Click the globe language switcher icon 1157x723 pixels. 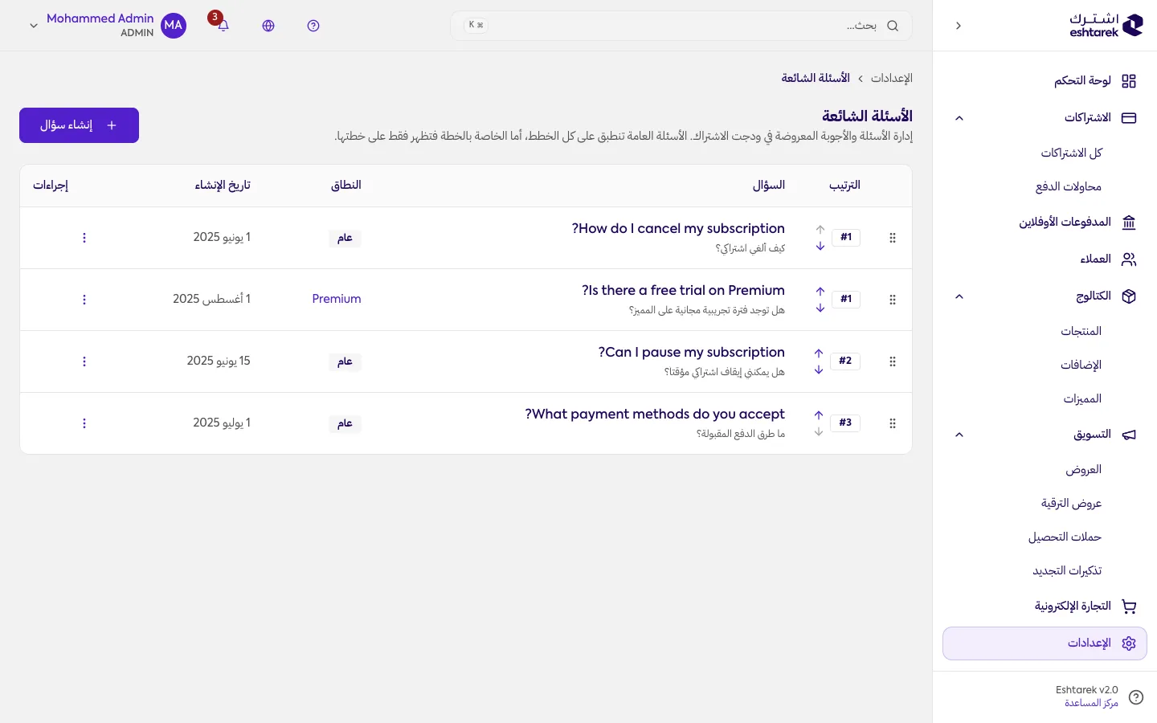coord(268,26)
